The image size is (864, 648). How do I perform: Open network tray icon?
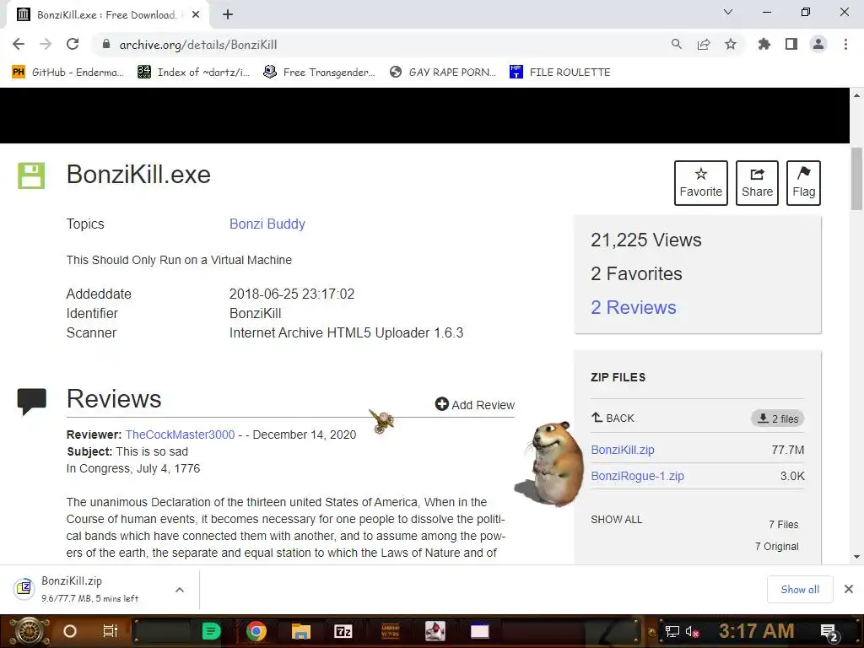point(672,631)
